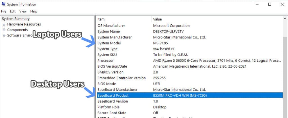Image resolution: width=288 pixels, height=118 pixels.
Task: Select the SMBIOS Version row
Action: click(x=190, y=72)
